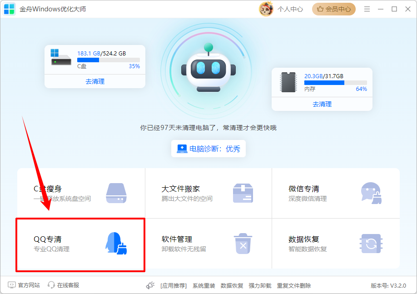This screenshot has height=294, width=417.
Task: Click the 64% usage value
Action: (362, 89)
